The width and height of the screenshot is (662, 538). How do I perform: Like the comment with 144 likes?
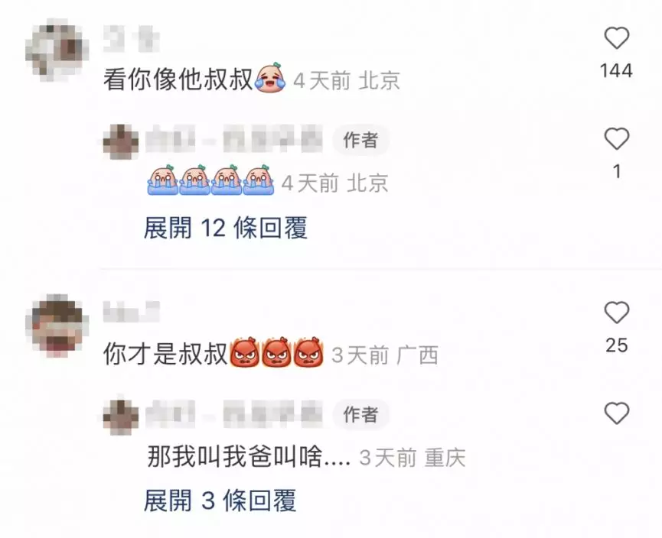(617, 38)
